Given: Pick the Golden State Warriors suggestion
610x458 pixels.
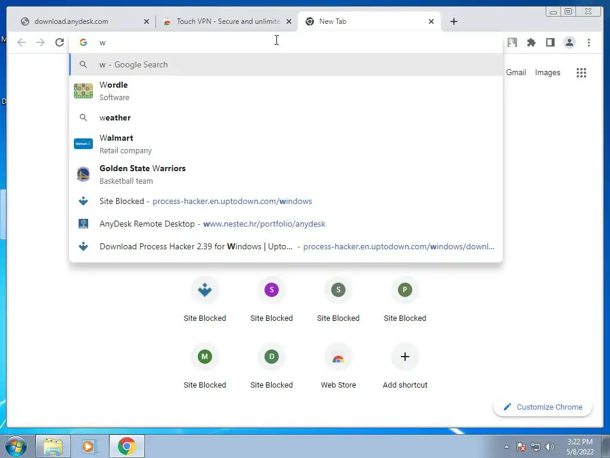Looking at the screenshot, I should (x=286, y=175).
